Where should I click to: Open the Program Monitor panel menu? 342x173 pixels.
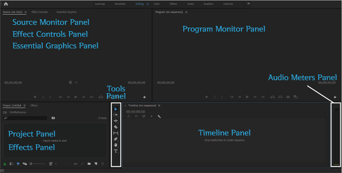pos(186,12)
